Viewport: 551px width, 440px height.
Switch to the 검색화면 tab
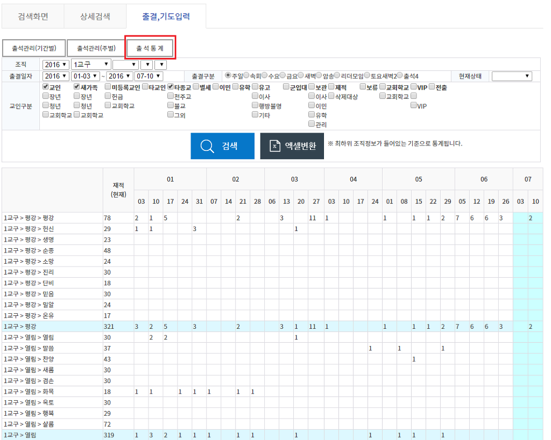coord(33,17)
